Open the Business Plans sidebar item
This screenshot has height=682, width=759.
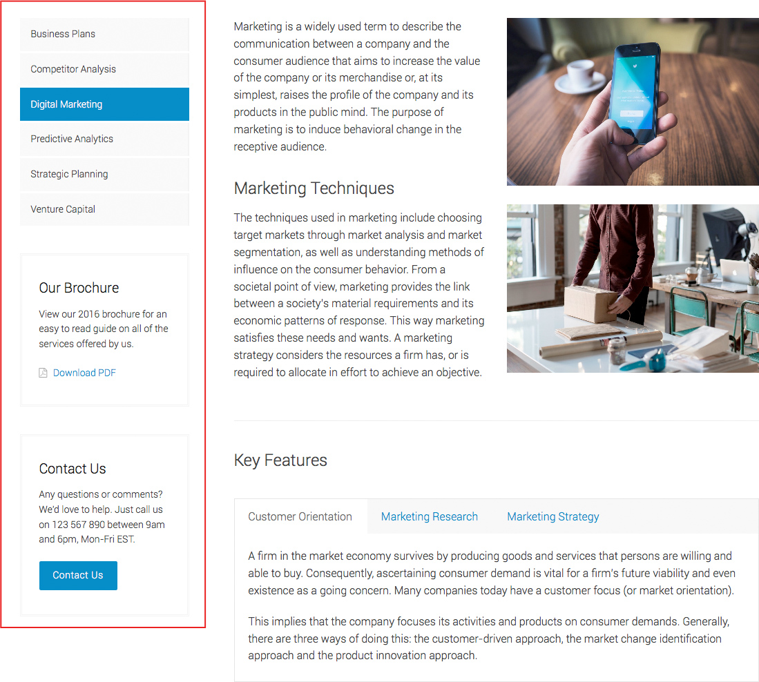[x=104, y=35]
